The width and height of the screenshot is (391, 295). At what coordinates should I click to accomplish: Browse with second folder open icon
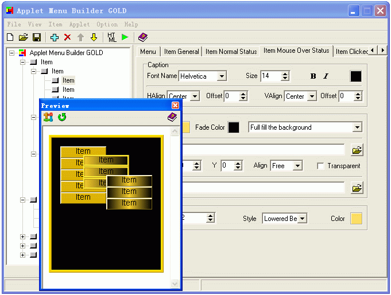tap(357, 188)
